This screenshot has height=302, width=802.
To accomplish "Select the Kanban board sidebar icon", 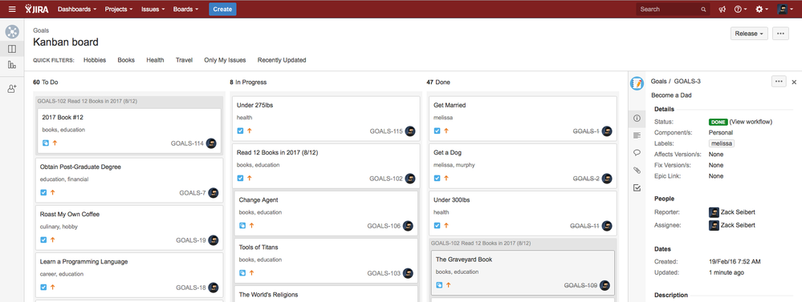I will click(x=12, y=49).
